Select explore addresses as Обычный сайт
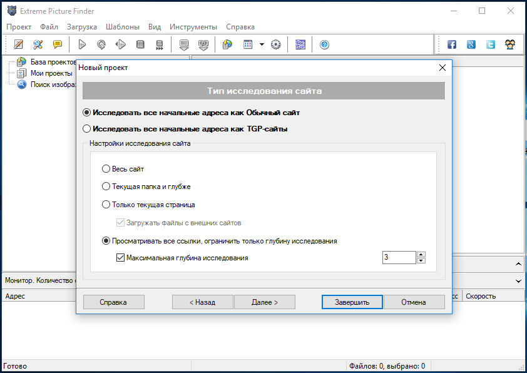Screen dimensions: 527x373 (x=192, y=113)
